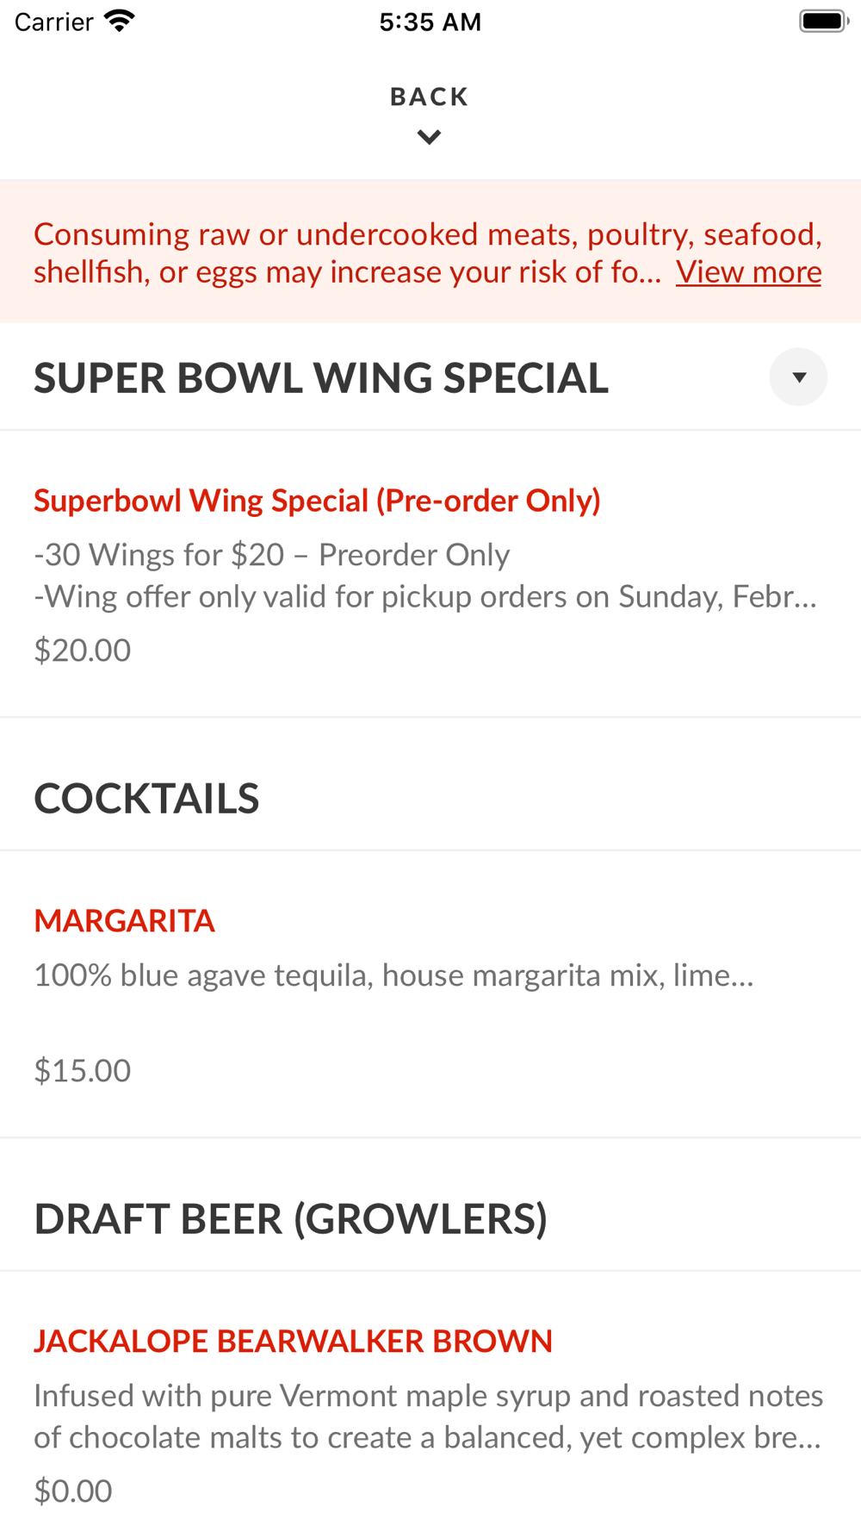Tap the $15.00 Margarita price

click(x=83, y=1070)
